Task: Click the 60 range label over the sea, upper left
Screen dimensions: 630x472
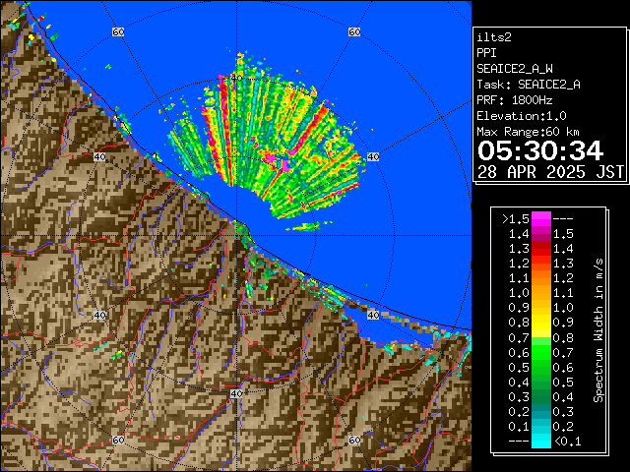Action: pos(118,31)
